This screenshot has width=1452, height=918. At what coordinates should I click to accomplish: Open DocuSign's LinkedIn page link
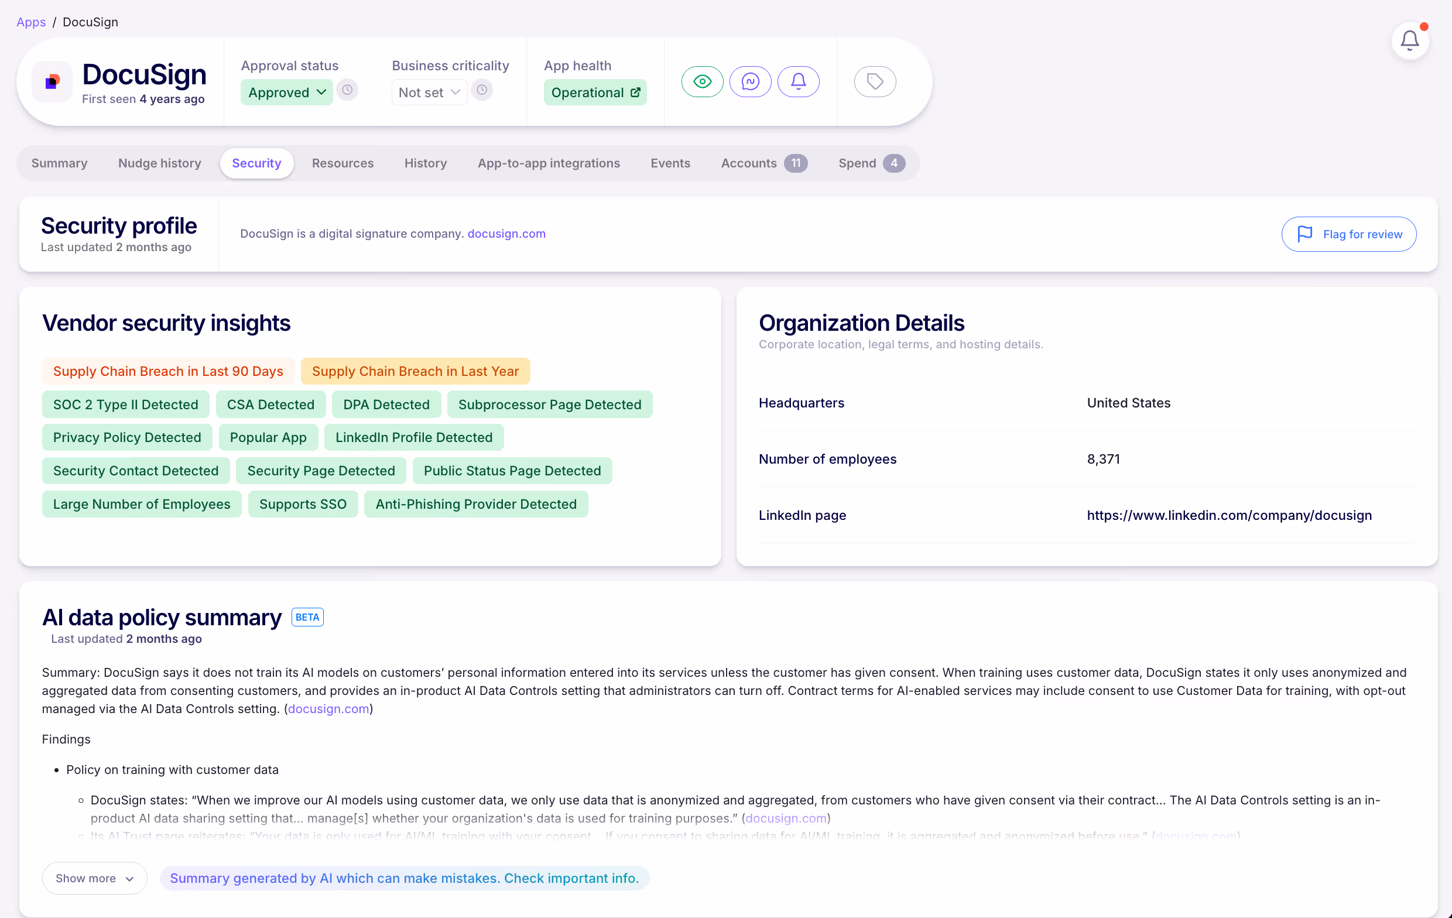tap(1230, 515)
